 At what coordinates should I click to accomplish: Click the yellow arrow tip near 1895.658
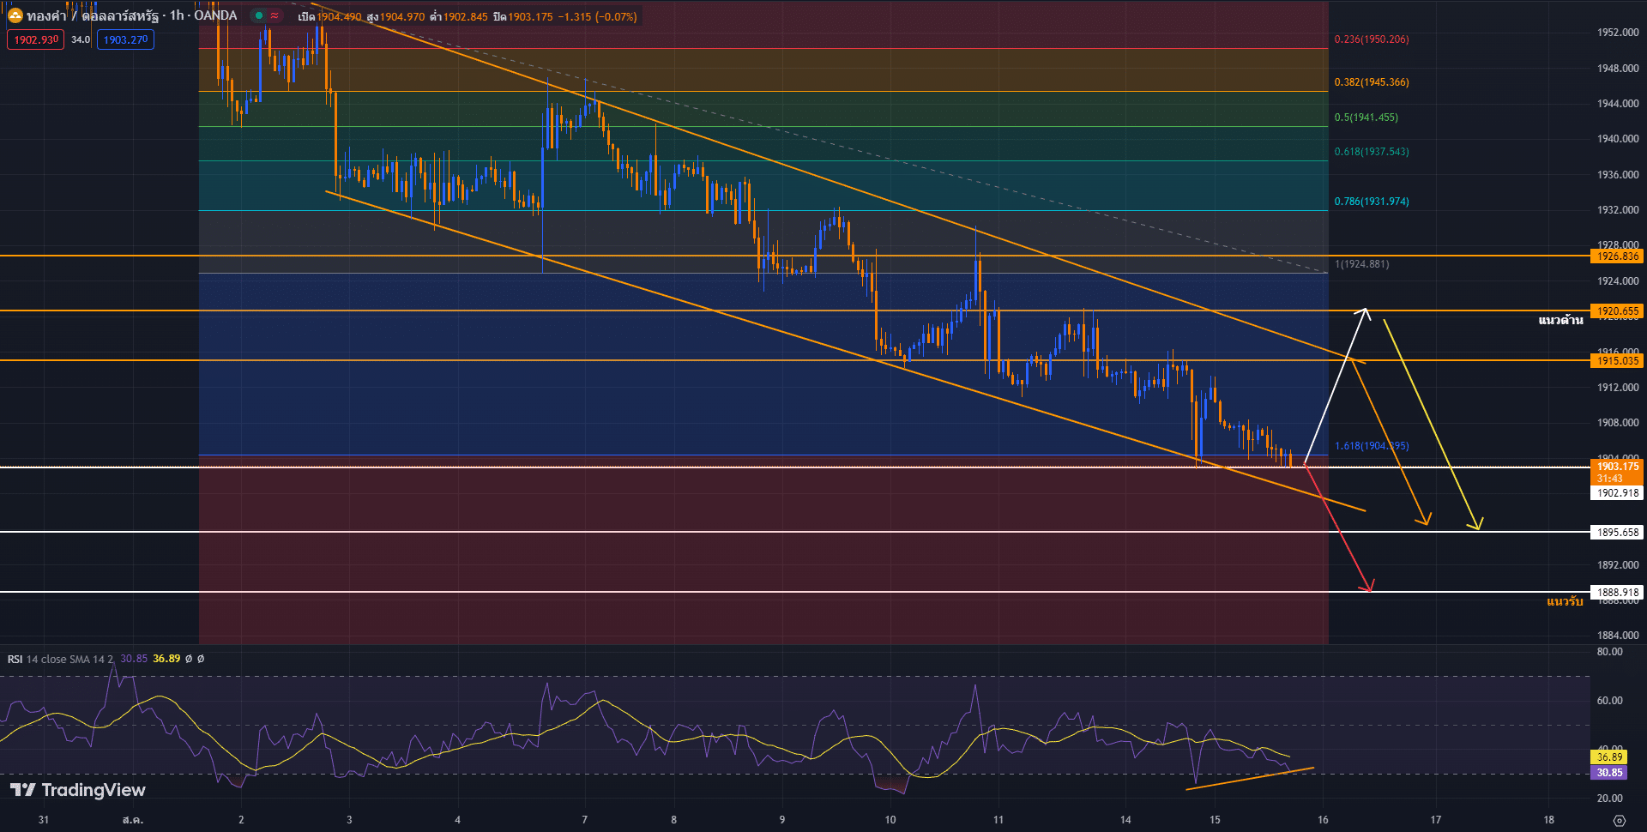click(x=1477, y=527)
